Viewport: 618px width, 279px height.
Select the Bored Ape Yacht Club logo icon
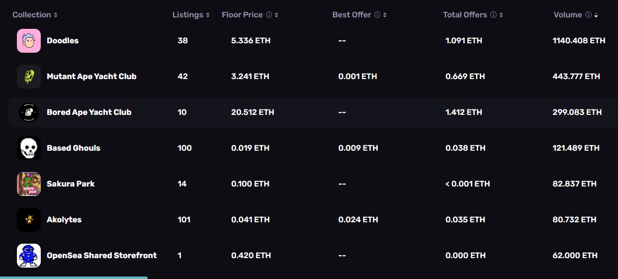pyautogui.click(x=29, y=112)
